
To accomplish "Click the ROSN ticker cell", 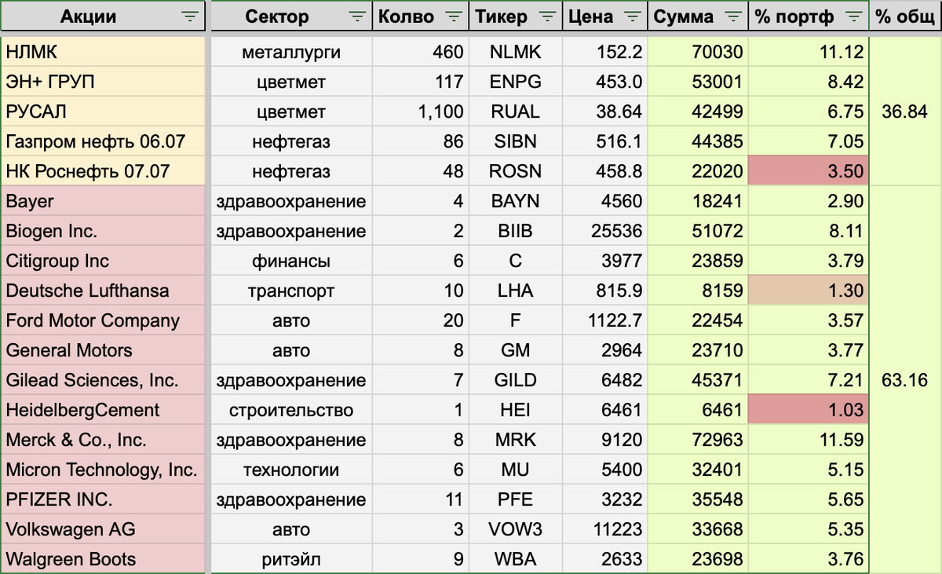I will [x=515, y=171].
